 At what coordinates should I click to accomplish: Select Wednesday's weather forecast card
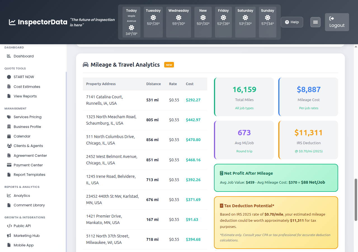pos(178,22)
